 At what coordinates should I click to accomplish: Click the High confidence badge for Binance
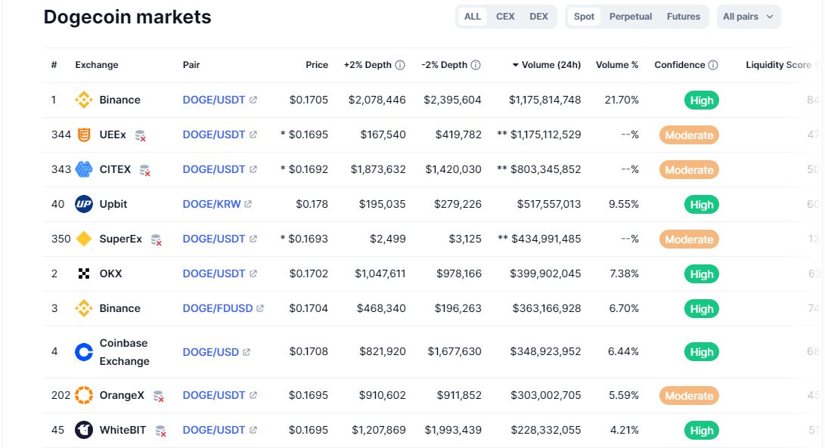(701, 99)
